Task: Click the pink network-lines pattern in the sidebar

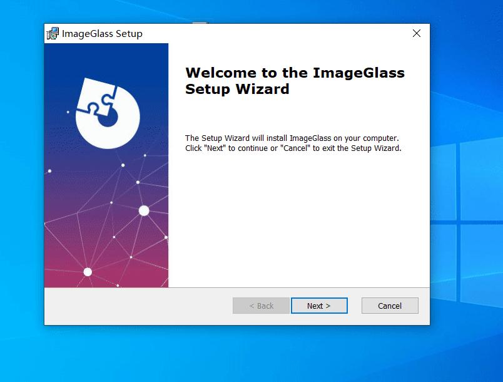Action: [113, 250]
